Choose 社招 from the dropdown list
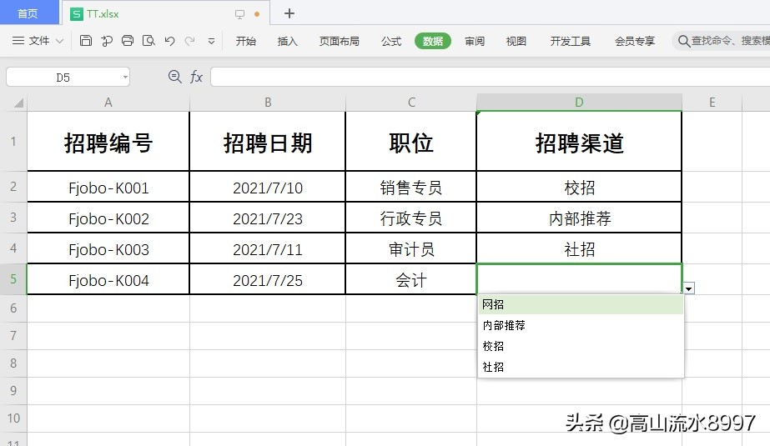The height and width of the screenshot is (446, 770). 581,367
